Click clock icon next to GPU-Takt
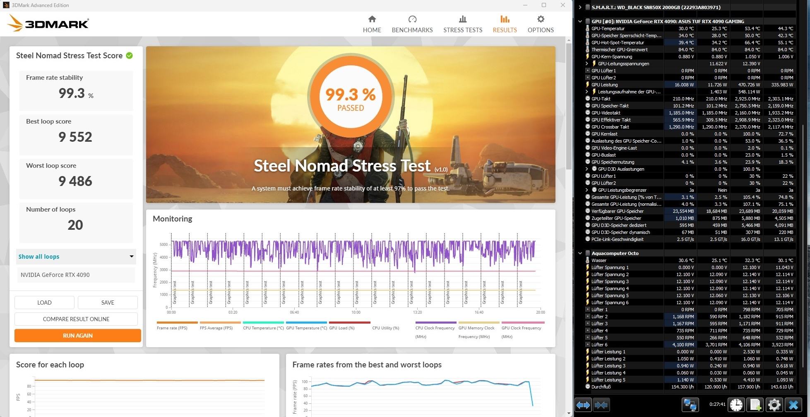Viewport: 810px width, 417px height. pos(587,99)
